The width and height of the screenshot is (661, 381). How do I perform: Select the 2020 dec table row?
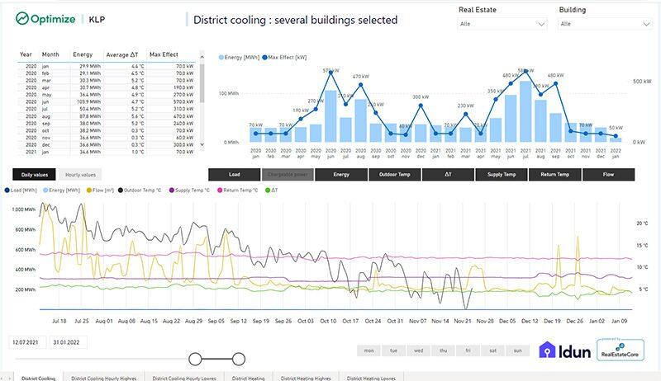tap(107, 144)
